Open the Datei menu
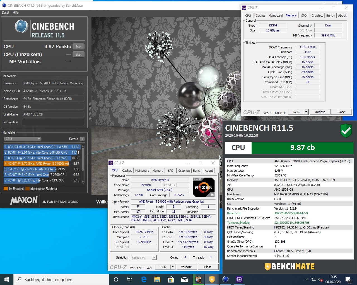The width and height of the screenshot is (357, 285). [x=5, y=13]
